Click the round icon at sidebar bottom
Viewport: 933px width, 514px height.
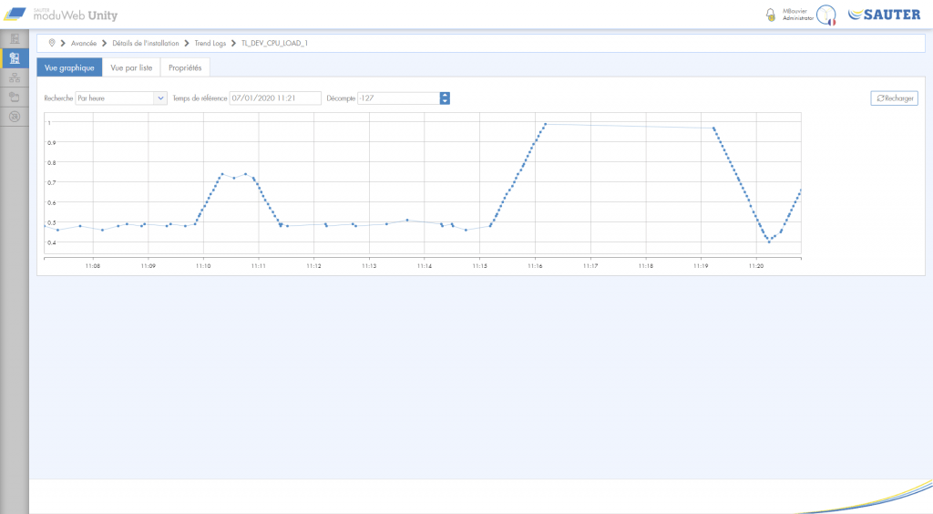click(15, 116)
